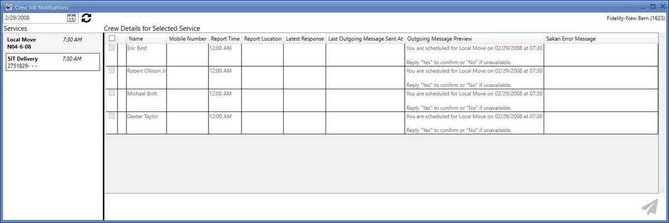Maximize the Crew Job Notifications window
Viewport: 669px width, 223px height.
[652, 7]
